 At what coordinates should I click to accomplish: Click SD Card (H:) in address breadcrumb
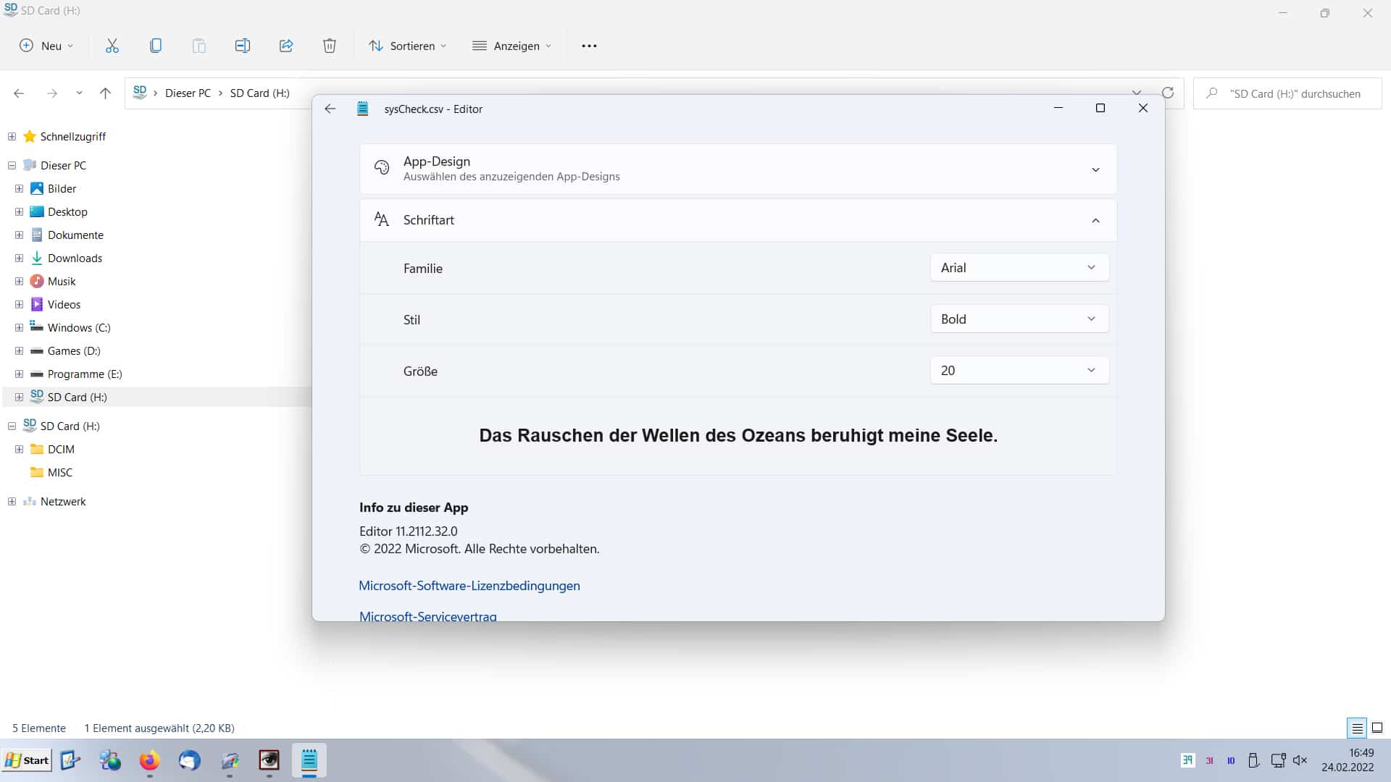tap(259, 93)
